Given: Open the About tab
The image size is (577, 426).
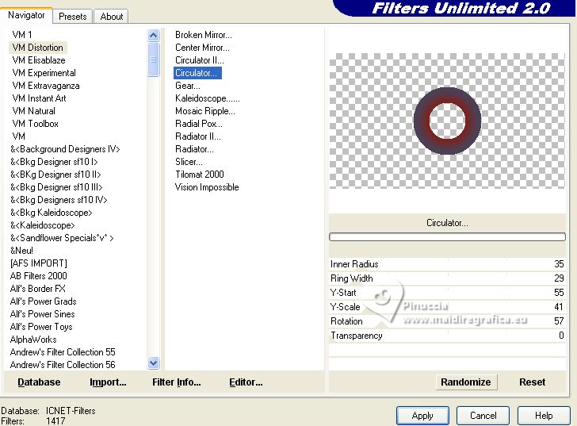Looking at the screenshot, I should (112, 17).
